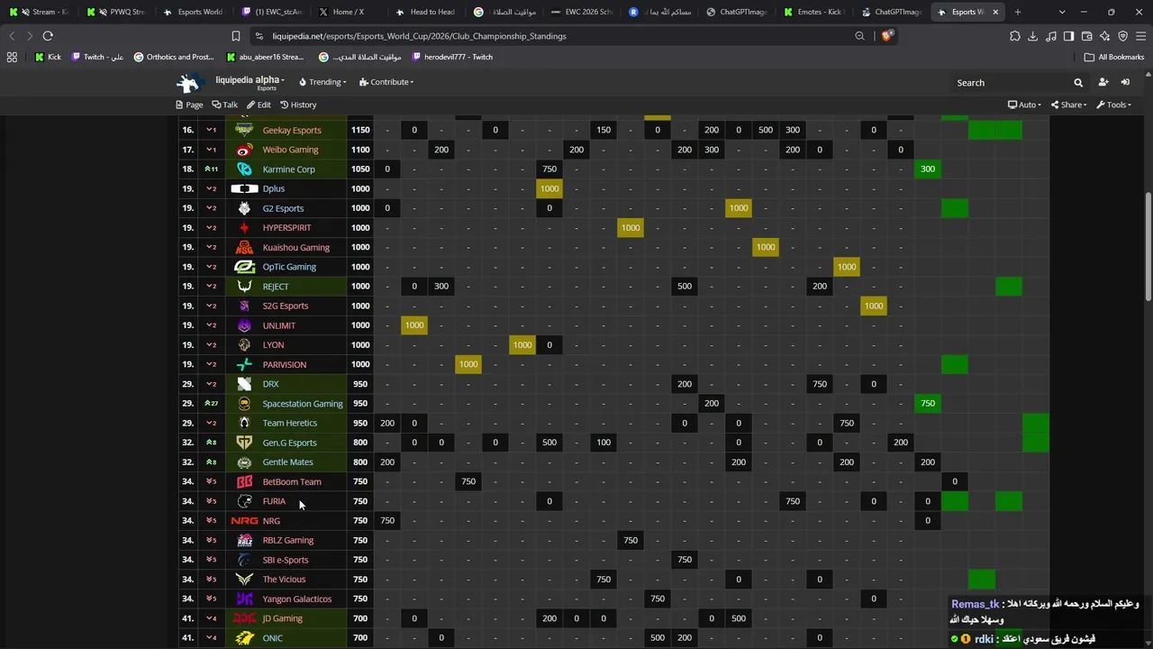Click the UNLIMIT purple team logo
Screen dimensions: 1153x649
(x=244, y=325)
